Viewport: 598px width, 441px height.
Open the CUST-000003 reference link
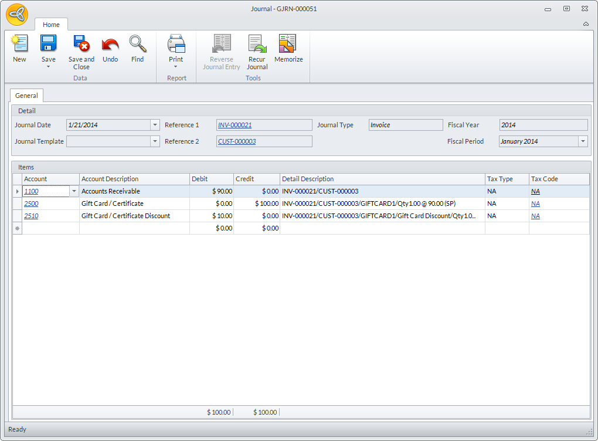click(237, 141)
